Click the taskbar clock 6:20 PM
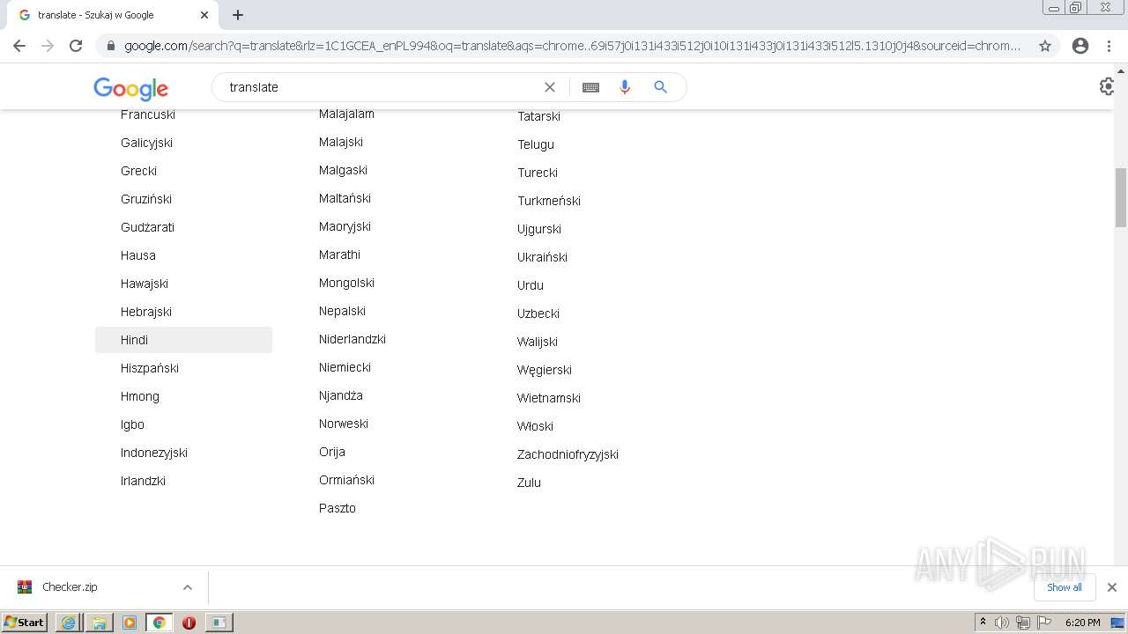Screen dimensions: 1128x634 [x=1083, y=623]
